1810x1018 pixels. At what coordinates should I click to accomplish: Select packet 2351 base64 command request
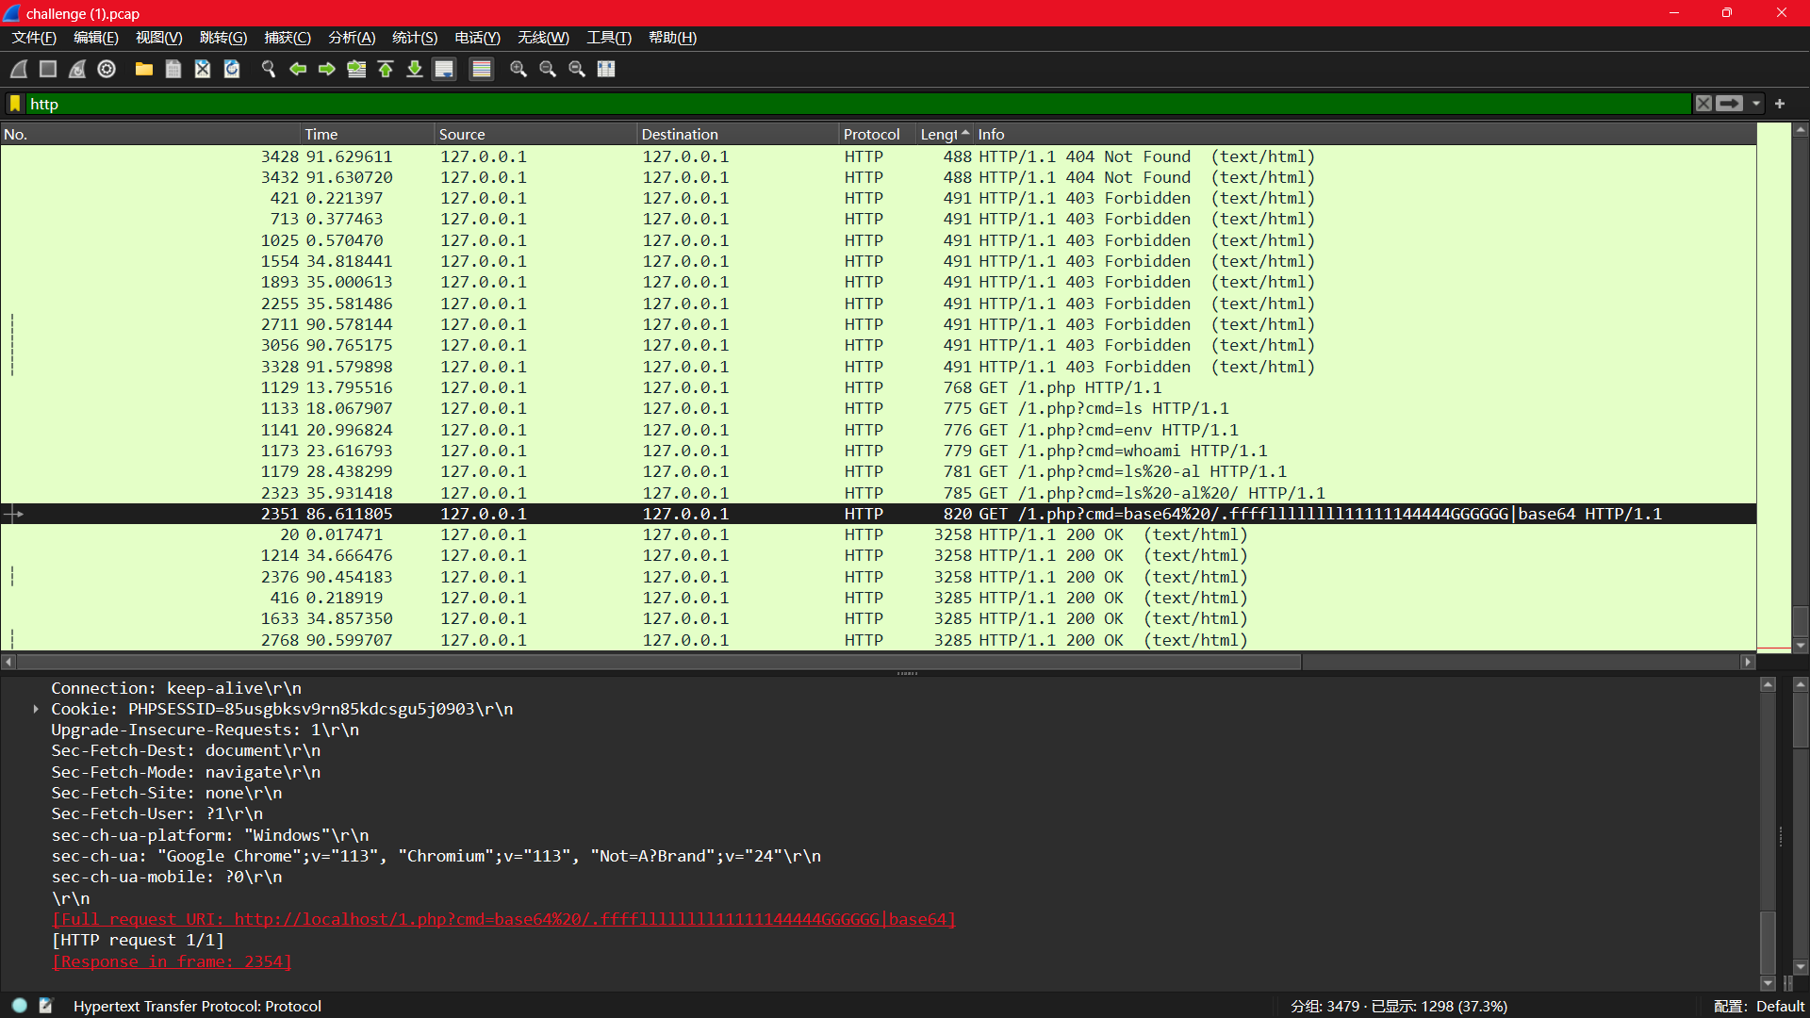tap(878, 514)
